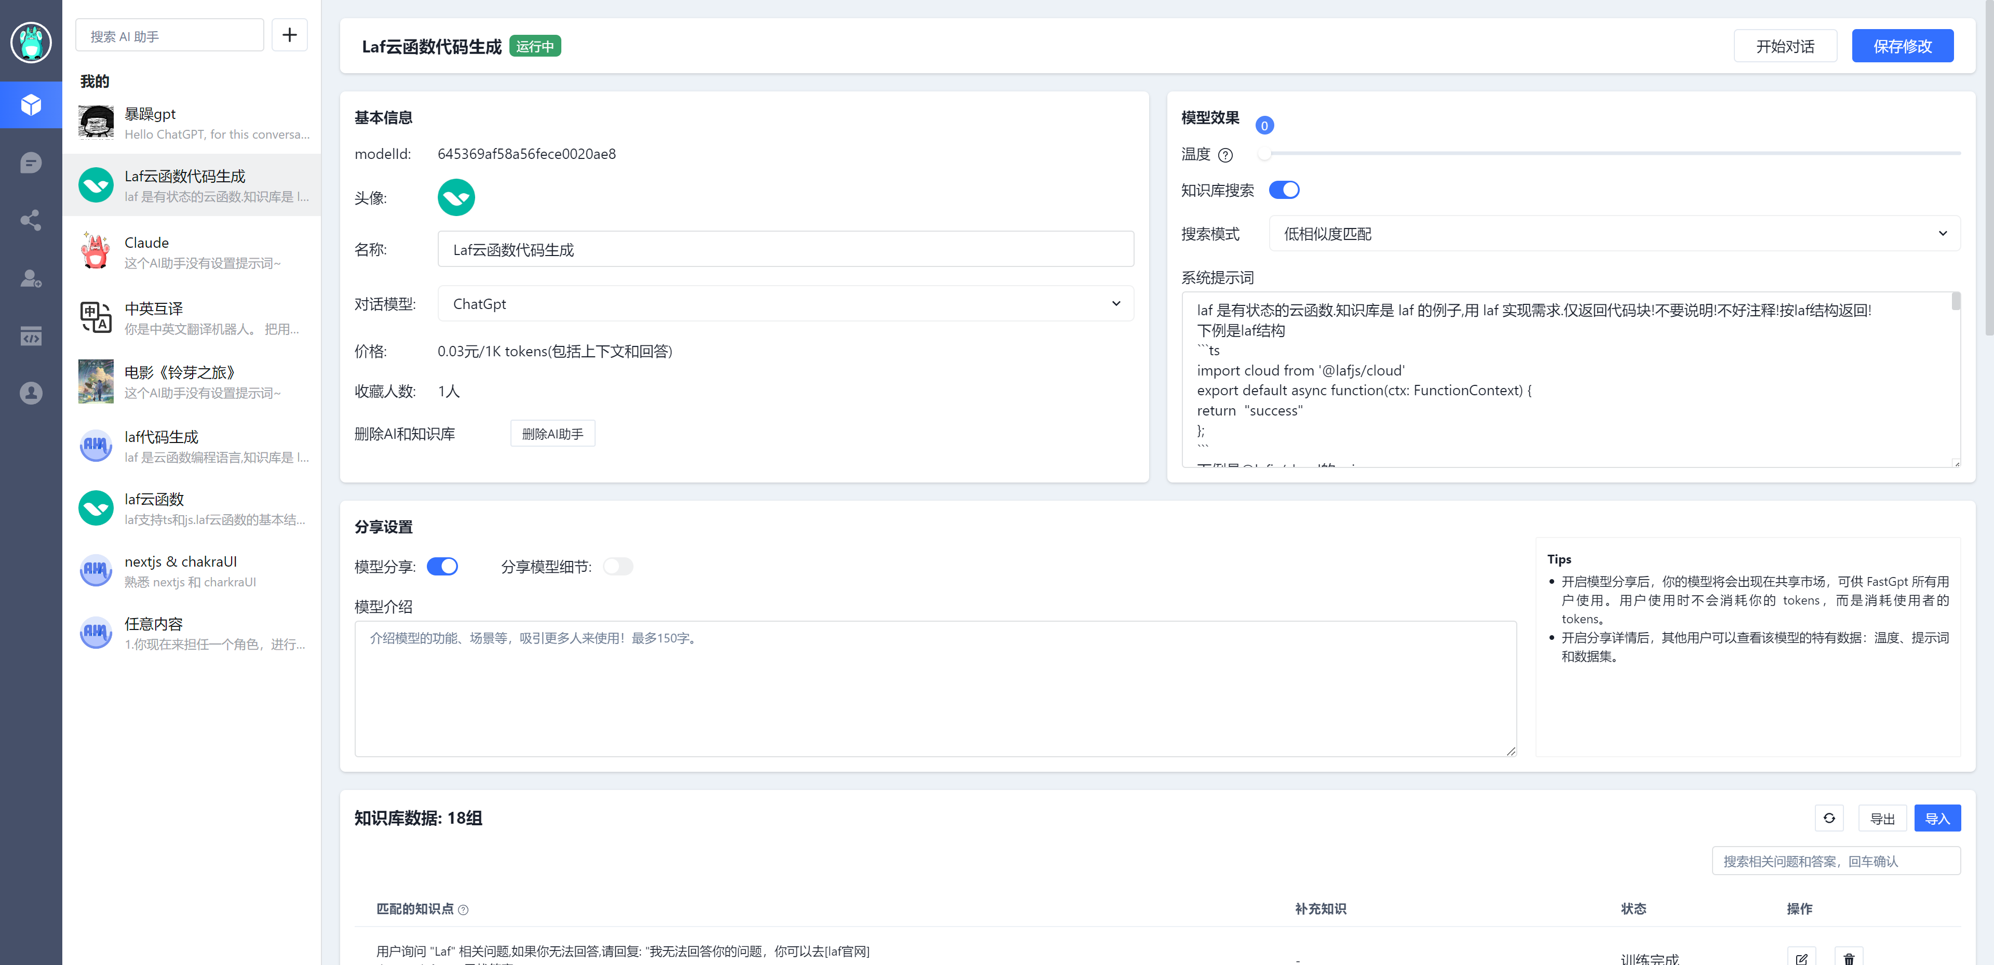
Task: Click the 保存修改 button
Action: (x=1902, y=46)
